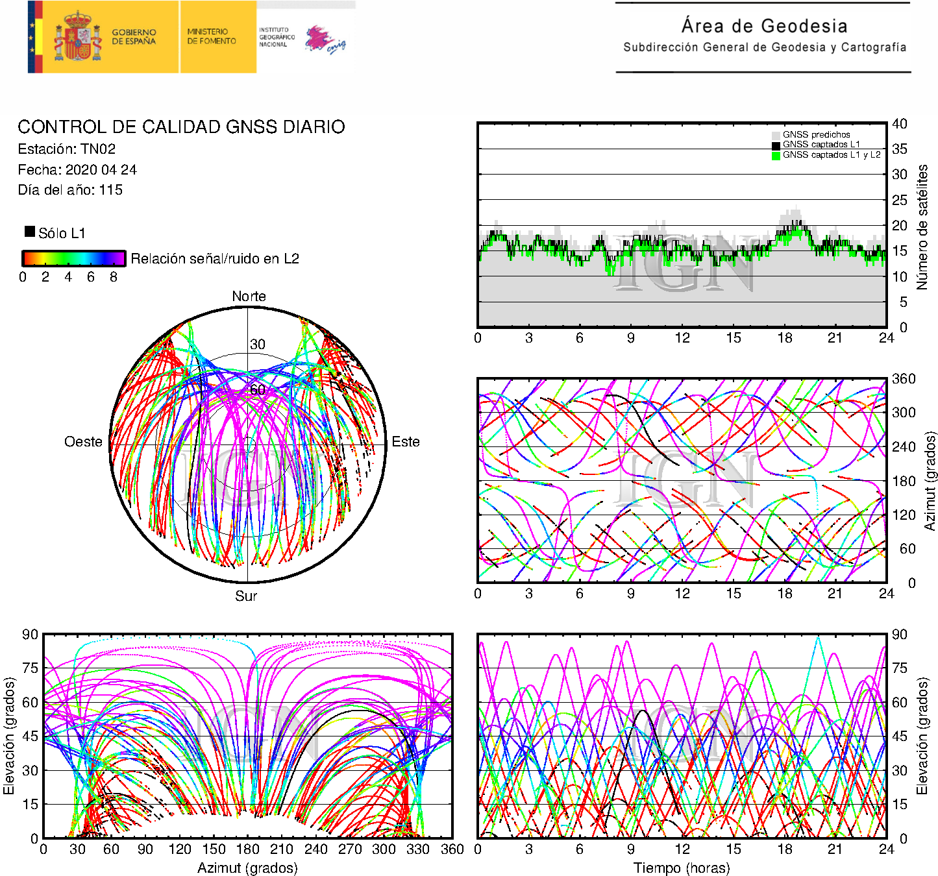The height and width of the screenshot is (876, 938).
Task: Click the EU flag stars strip
Action: pos(32,37)
